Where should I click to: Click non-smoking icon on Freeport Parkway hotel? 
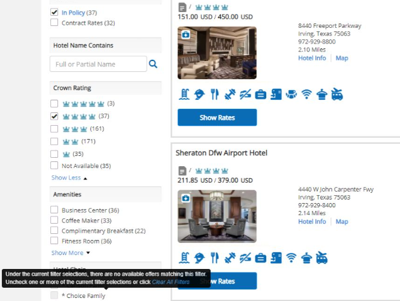pyautogui.click(x=245, y=94)
